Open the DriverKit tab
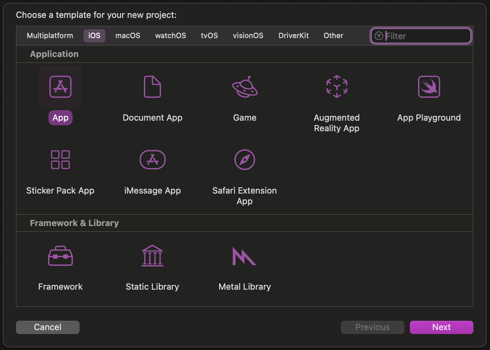Image resolution: width=490 pixels, height=350 pixels. click(293, 36)
